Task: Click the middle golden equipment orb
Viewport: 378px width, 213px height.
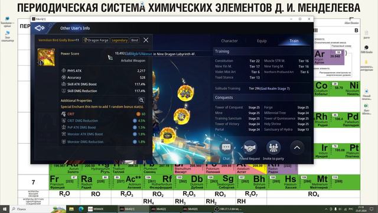Action: tap(181, 116)
